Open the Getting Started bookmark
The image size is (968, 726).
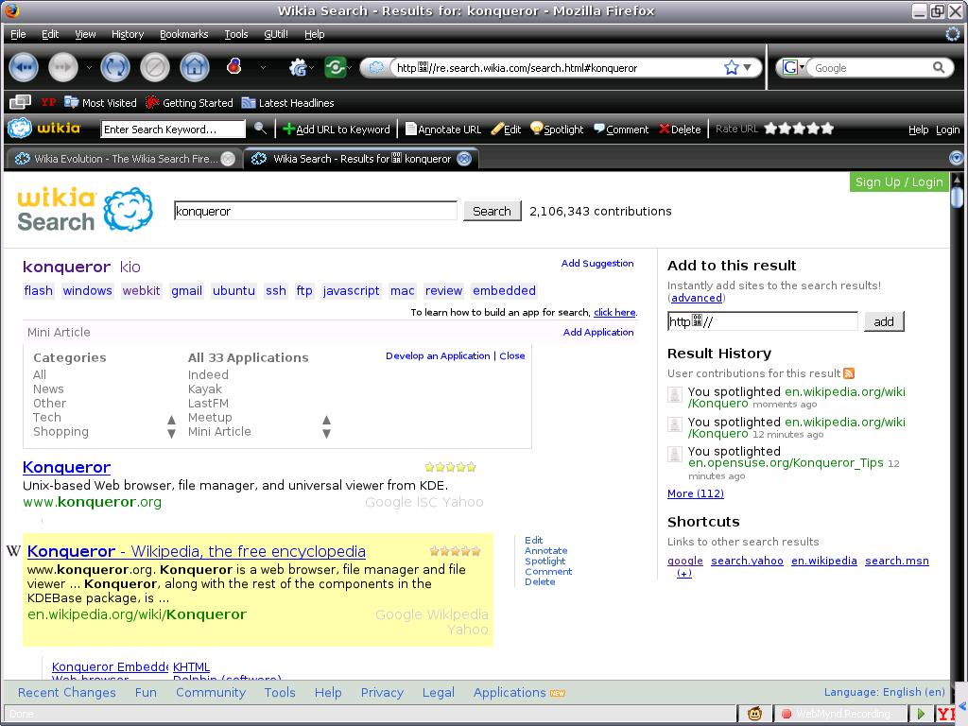click(189, 102)
